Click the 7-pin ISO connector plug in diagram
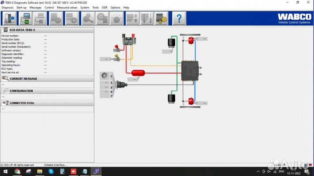The width and height of the screenshot is (314, 176). (121, 85)
